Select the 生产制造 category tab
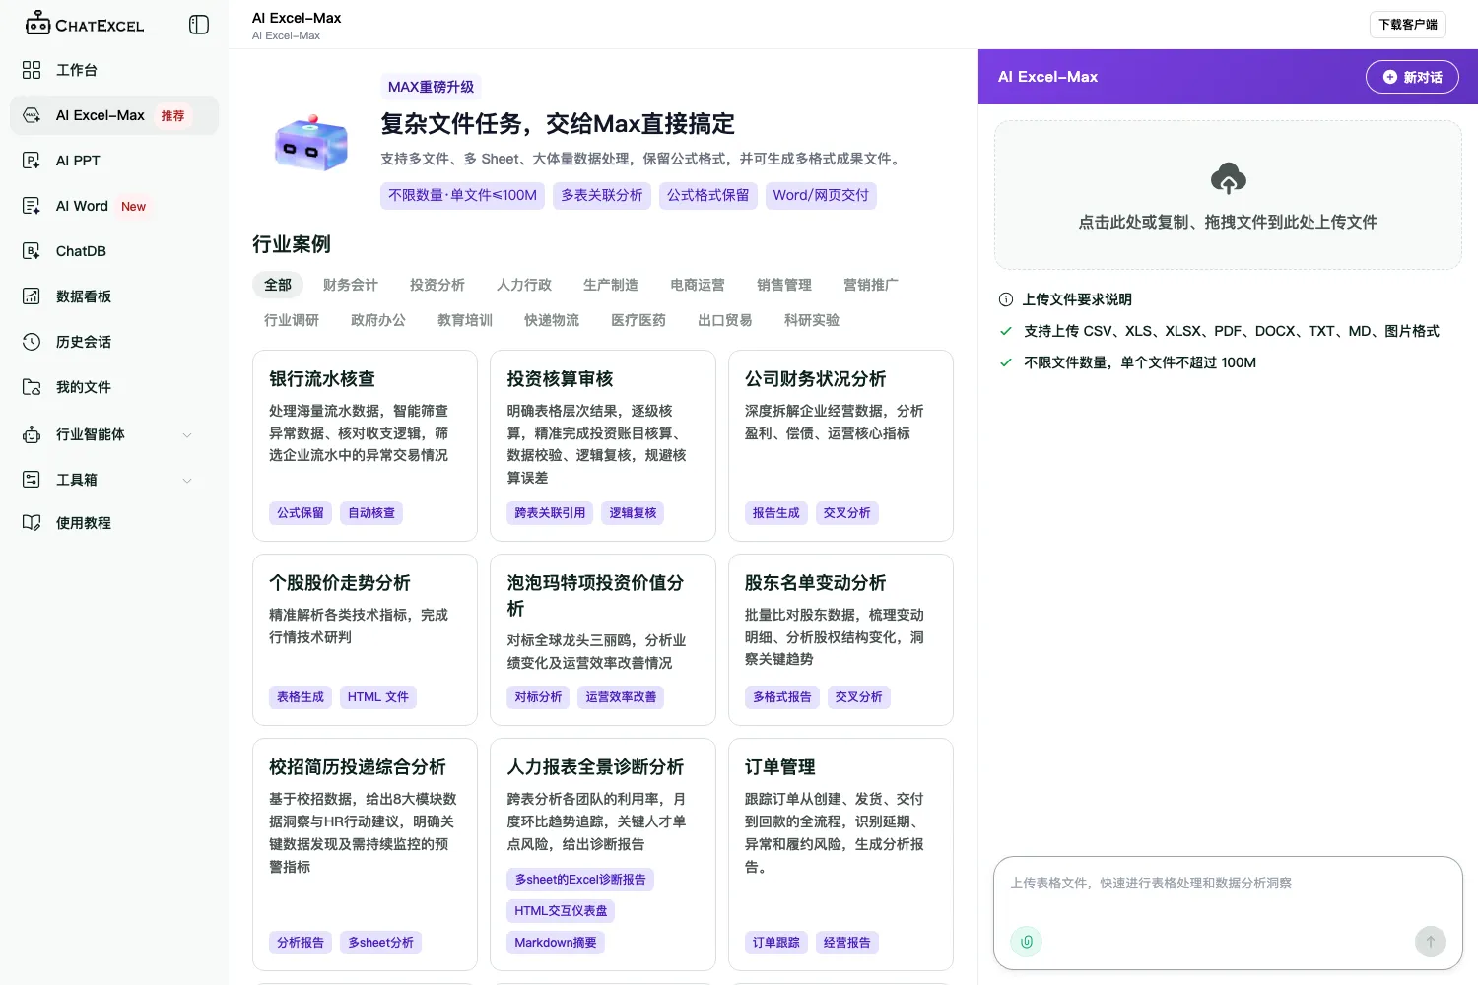1478x985 pixels. point(611,285)
